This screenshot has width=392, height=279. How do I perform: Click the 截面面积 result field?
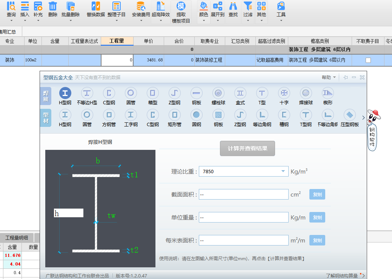(x=243, y=194)
